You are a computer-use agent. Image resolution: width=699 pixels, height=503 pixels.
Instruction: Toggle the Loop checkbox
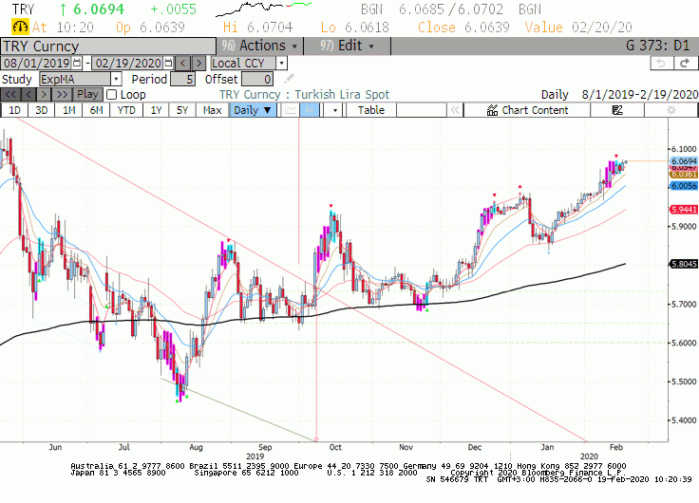click(x=112, y=95)
